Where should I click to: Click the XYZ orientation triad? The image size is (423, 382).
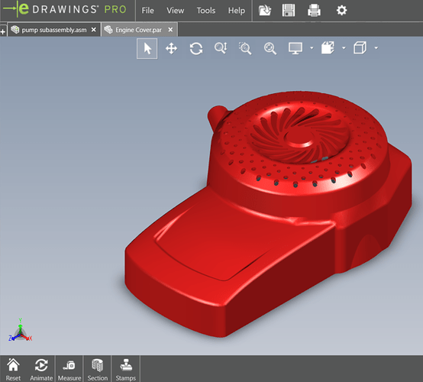(20, 331)
